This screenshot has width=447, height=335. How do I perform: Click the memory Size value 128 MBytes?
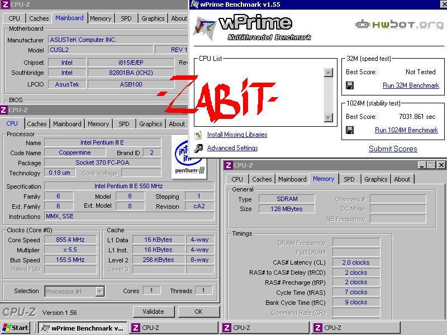click(287, 209)
